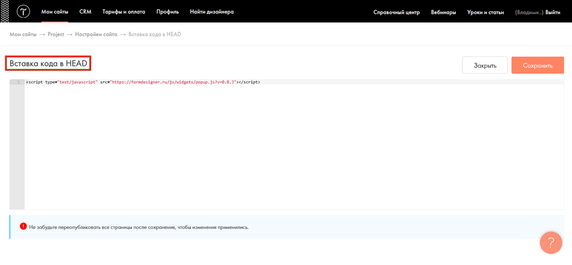Select Профиль in the top menu
572x265 pixels.
(x=167, y=12)
